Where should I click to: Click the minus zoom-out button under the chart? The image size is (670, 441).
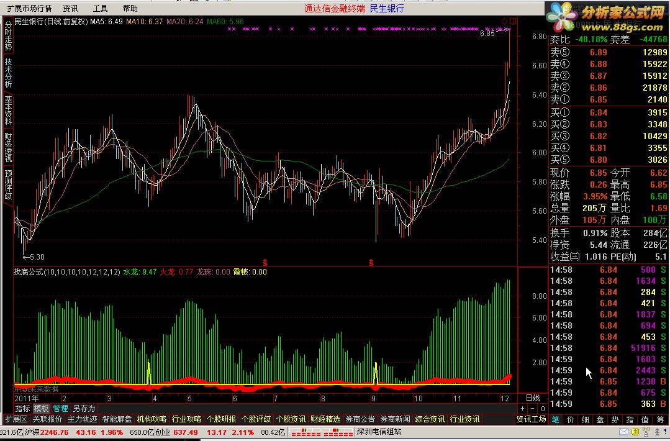pos(532,409)
